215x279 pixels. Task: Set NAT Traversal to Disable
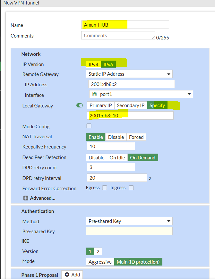click(116, 137)
